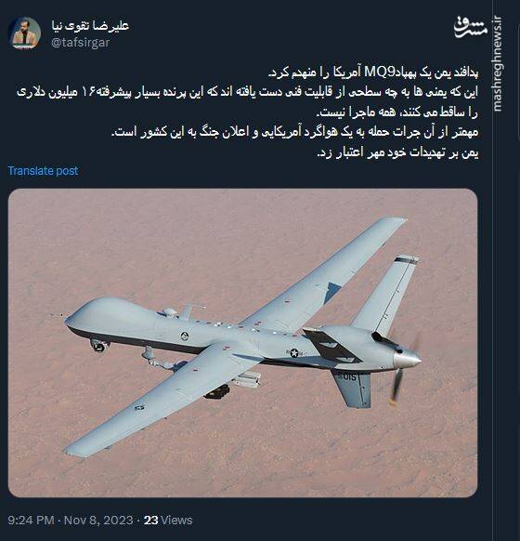Click the drone's nose sensor turret
The height and width of the screenshot is (541, 520).
(99, 346)
